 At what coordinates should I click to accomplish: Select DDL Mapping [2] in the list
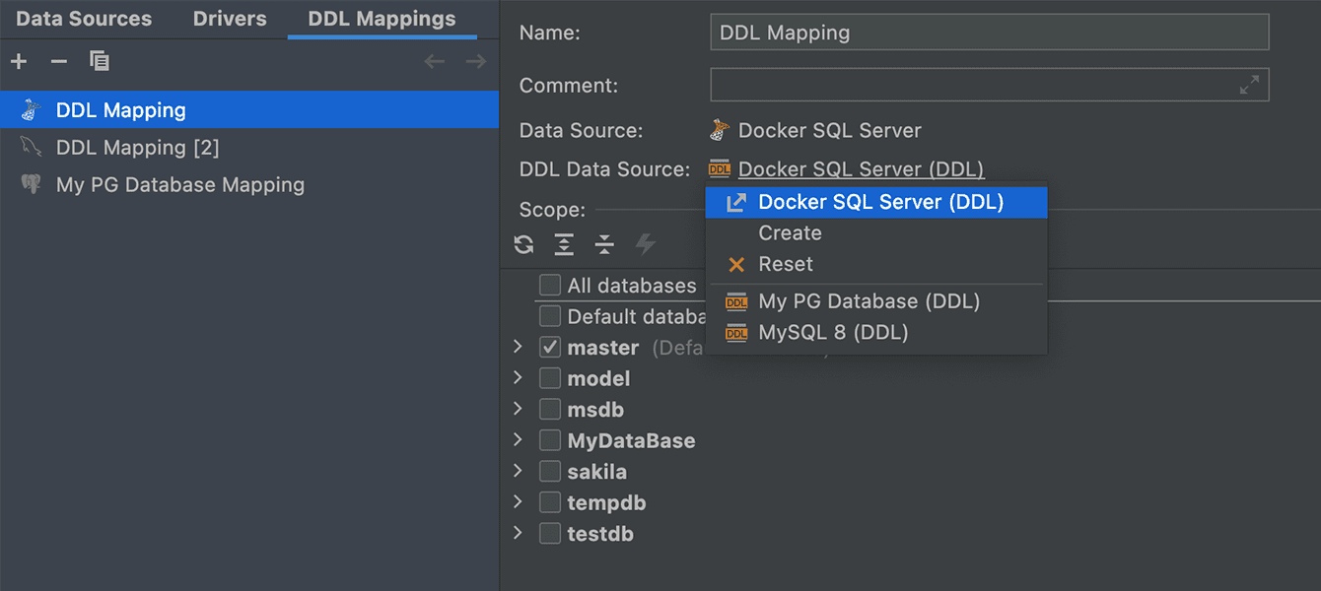pos(249,147)
